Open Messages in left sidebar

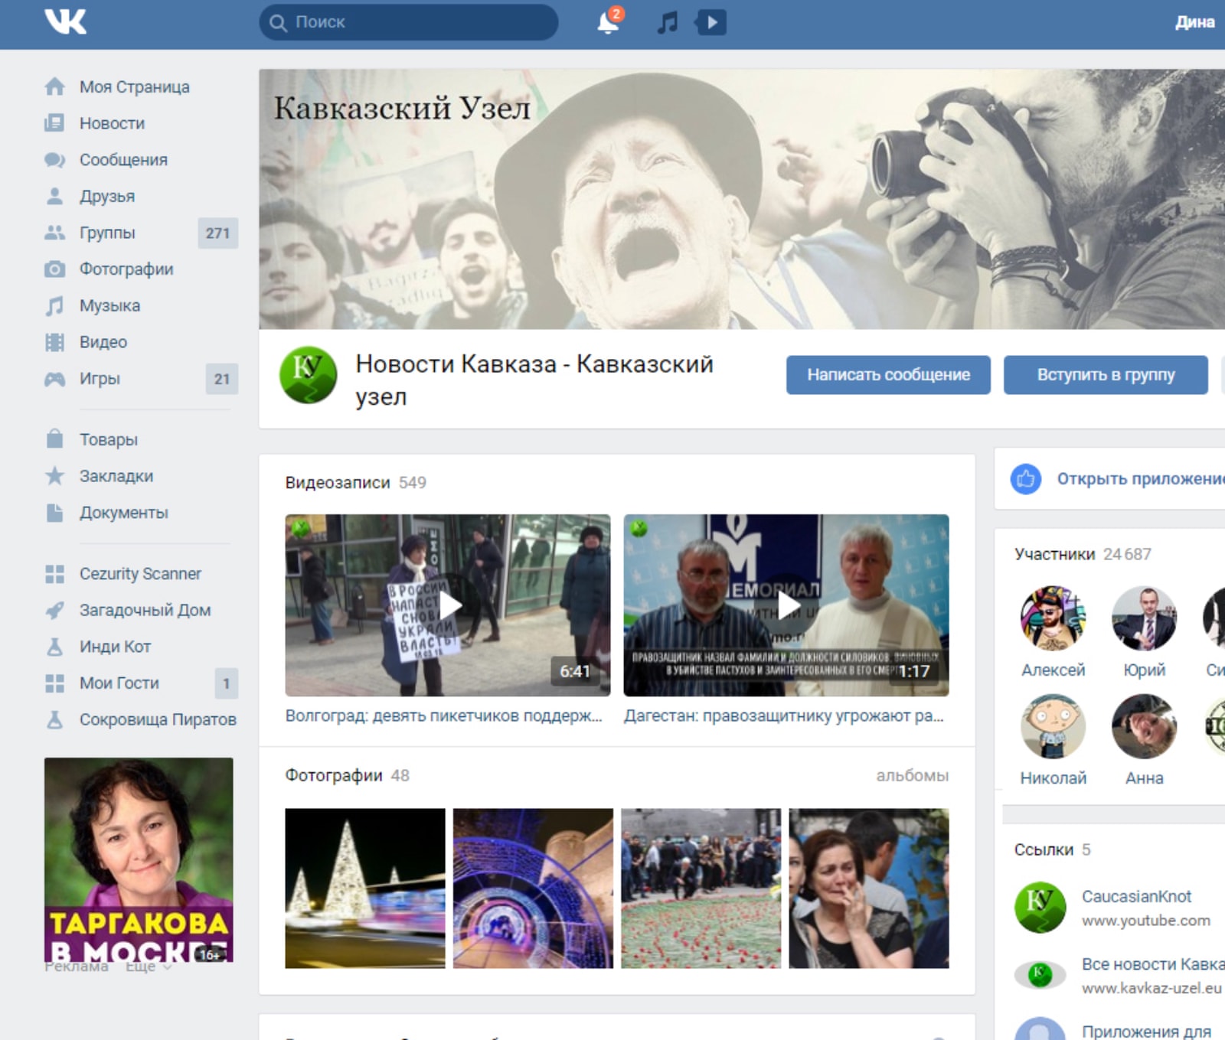pyautogui.click(x=123, y=160)
